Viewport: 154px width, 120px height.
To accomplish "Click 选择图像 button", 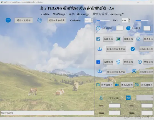I will [x=108, y=39].
